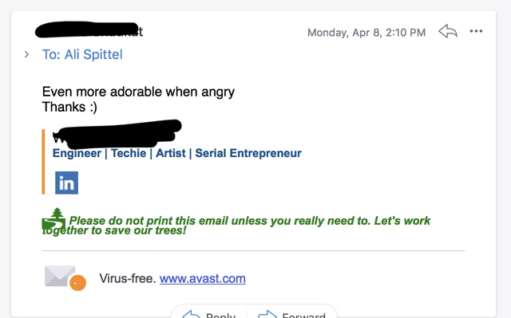Click the Avast envelope icon

point(65,277)
